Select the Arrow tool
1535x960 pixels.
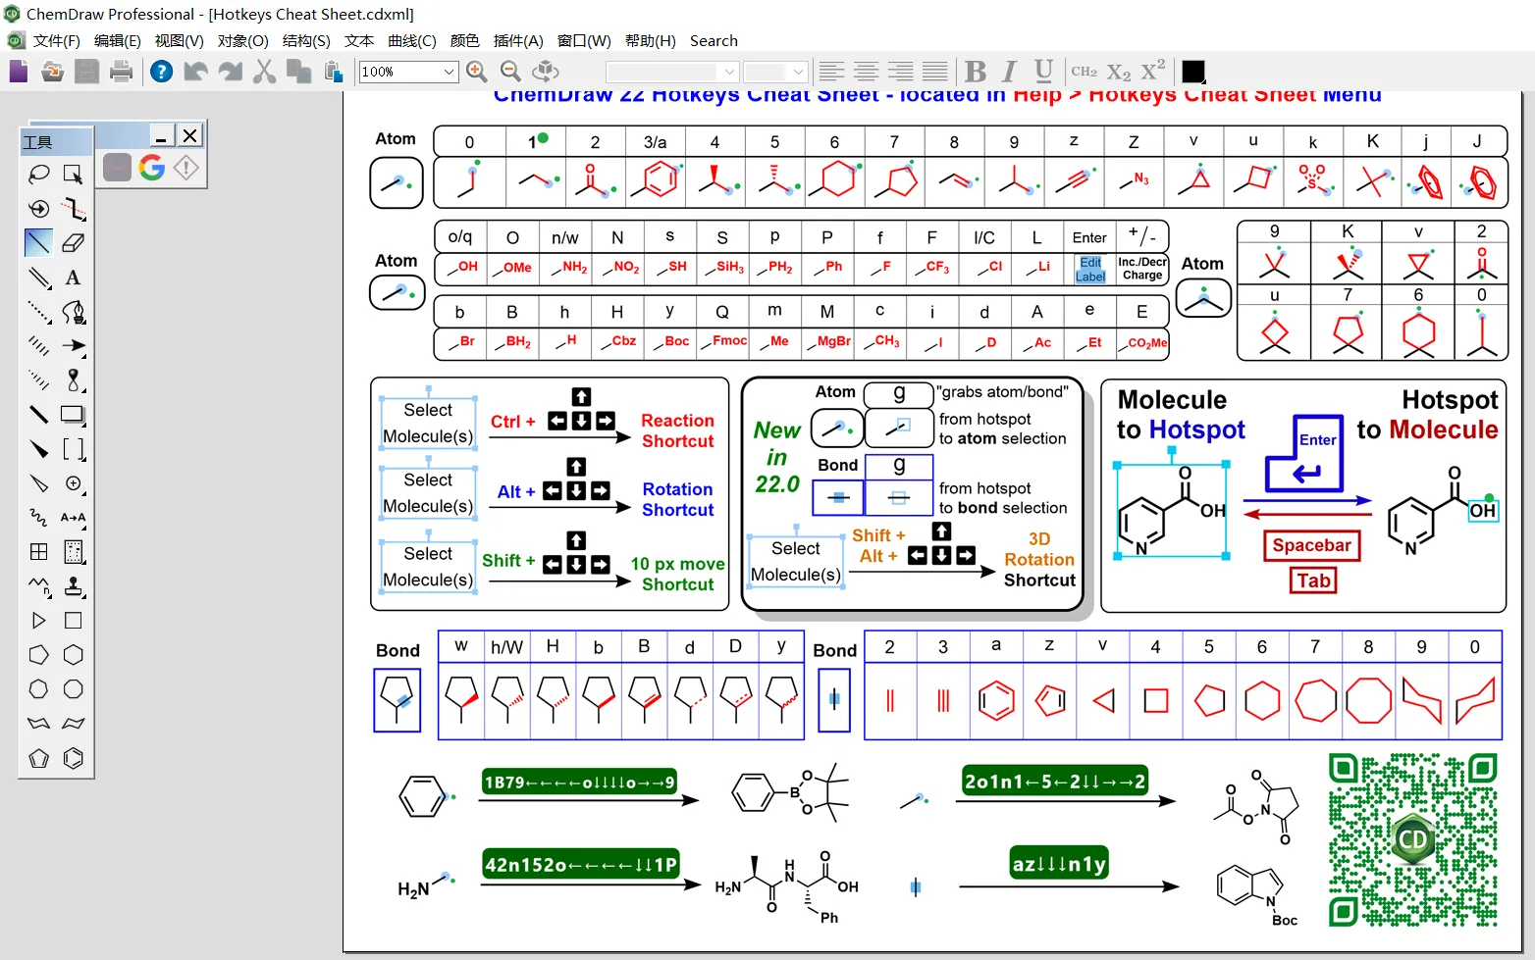[x=73, y=345]
